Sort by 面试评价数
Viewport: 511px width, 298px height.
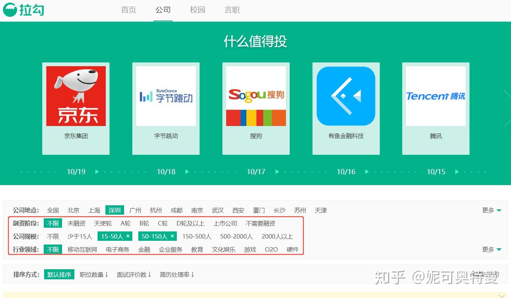(134, 274)
